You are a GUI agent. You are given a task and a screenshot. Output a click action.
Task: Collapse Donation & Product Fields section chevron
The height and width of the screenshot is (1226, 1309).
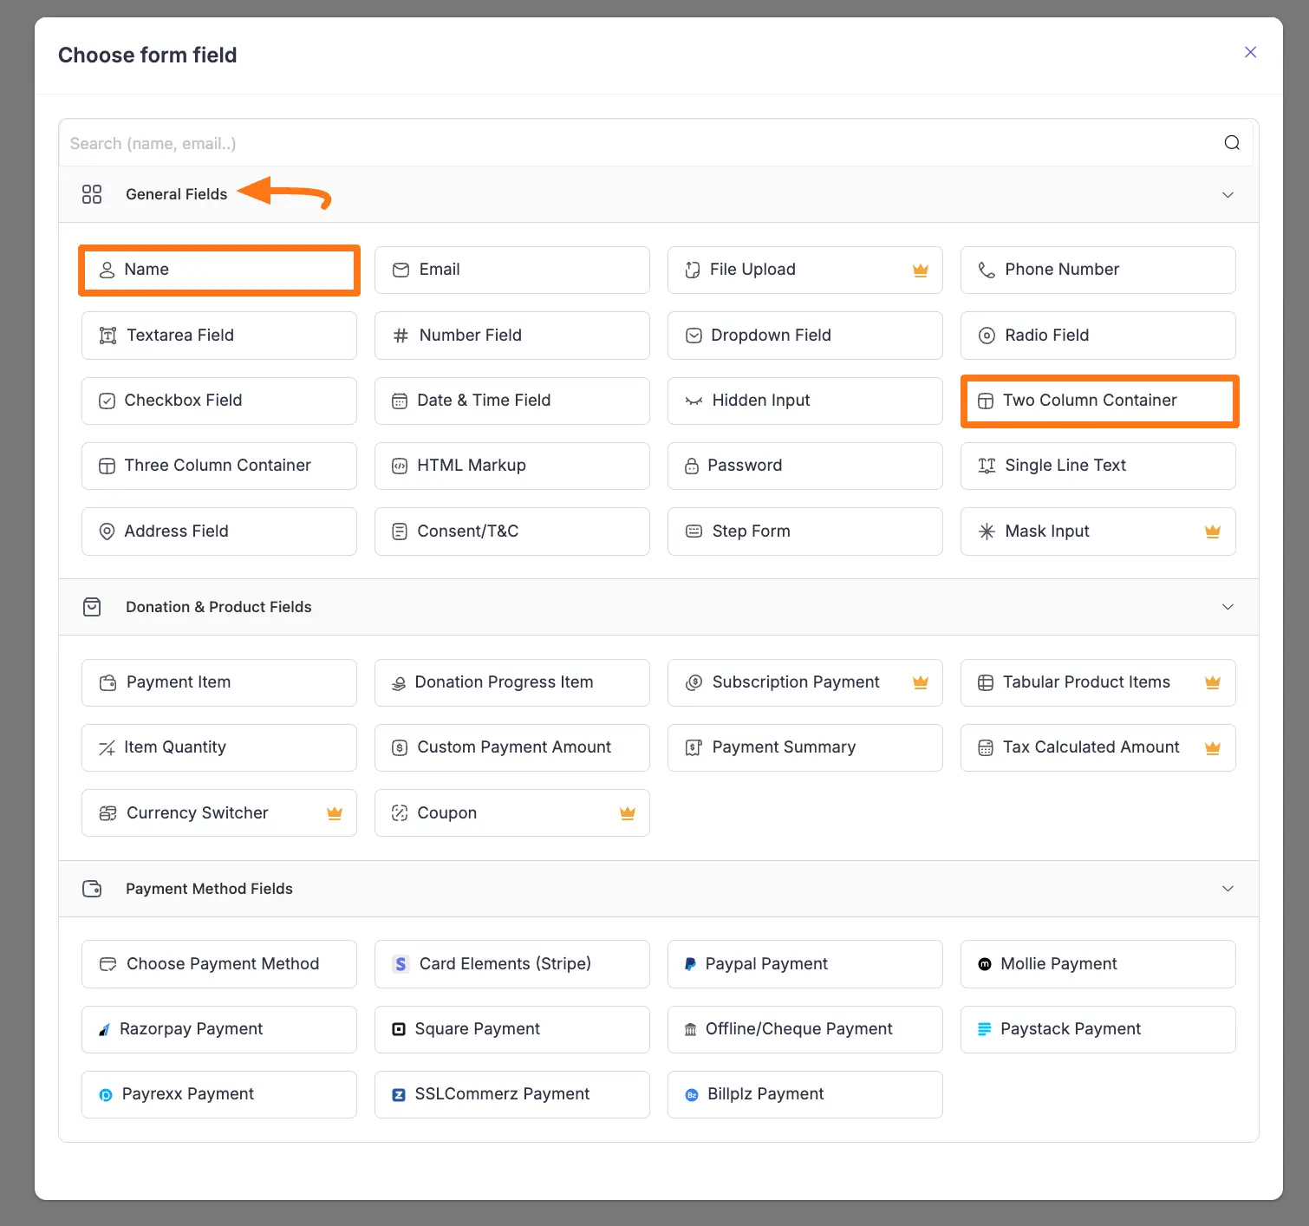point(1228,607)
